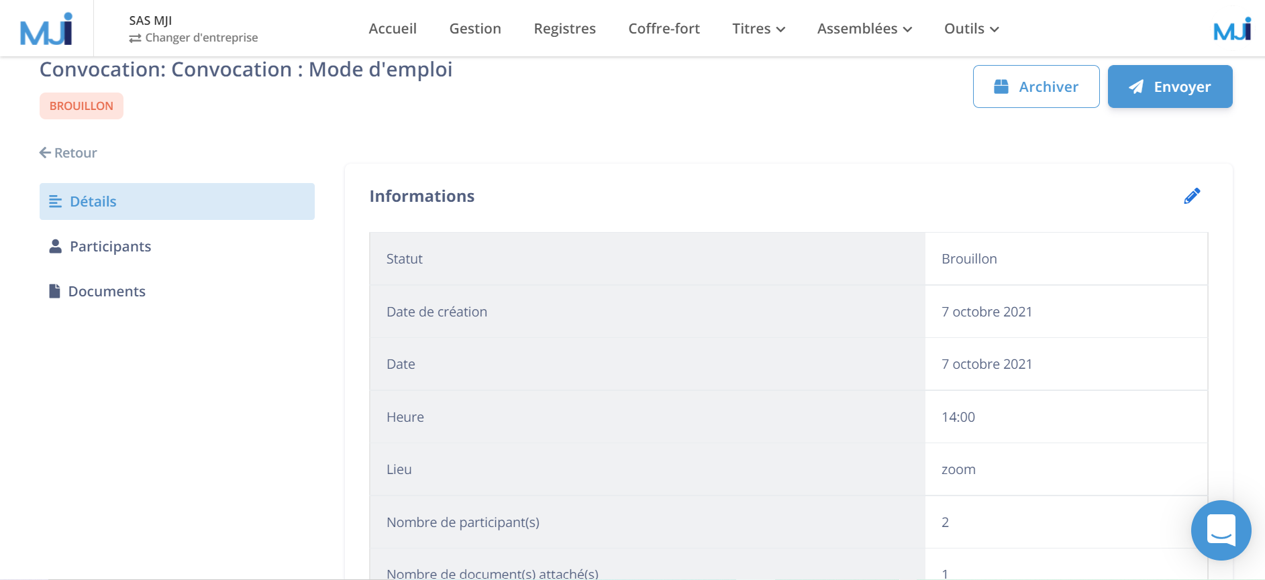Image resolution: width=1265 pixels, height=580 pixels.
Task: Click the BROUILLON status badge
Action: pos(81,105)
